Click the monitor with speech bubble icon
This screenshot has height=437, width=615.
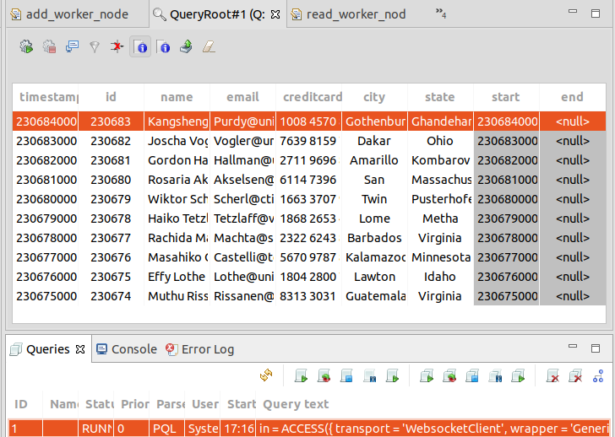pyautogui.click(x=72, y=47)
